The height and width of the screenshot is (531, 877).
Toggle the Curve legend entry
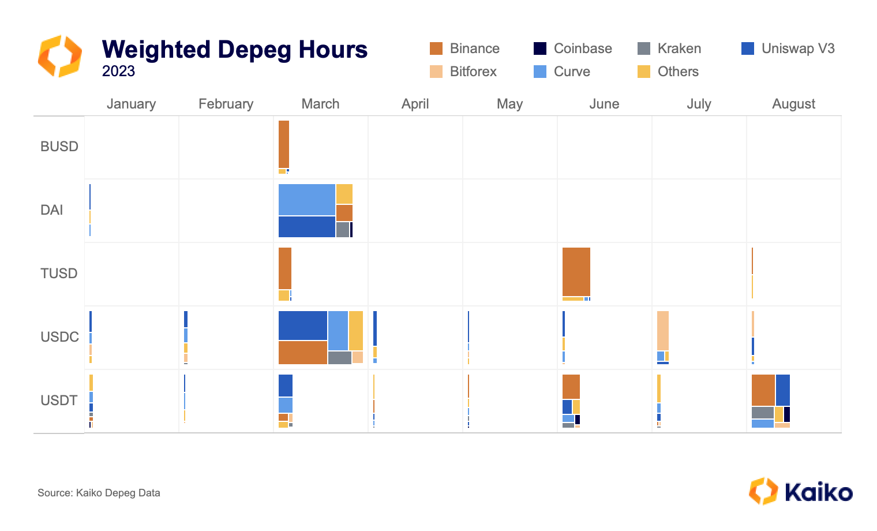coord(571,72)
